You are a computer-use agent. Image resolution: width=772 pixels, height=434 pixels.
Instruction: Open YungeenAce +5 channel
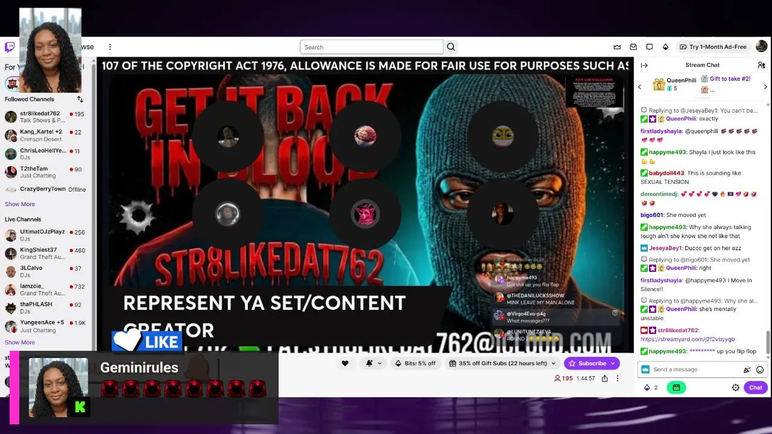(x=46, y=326)
